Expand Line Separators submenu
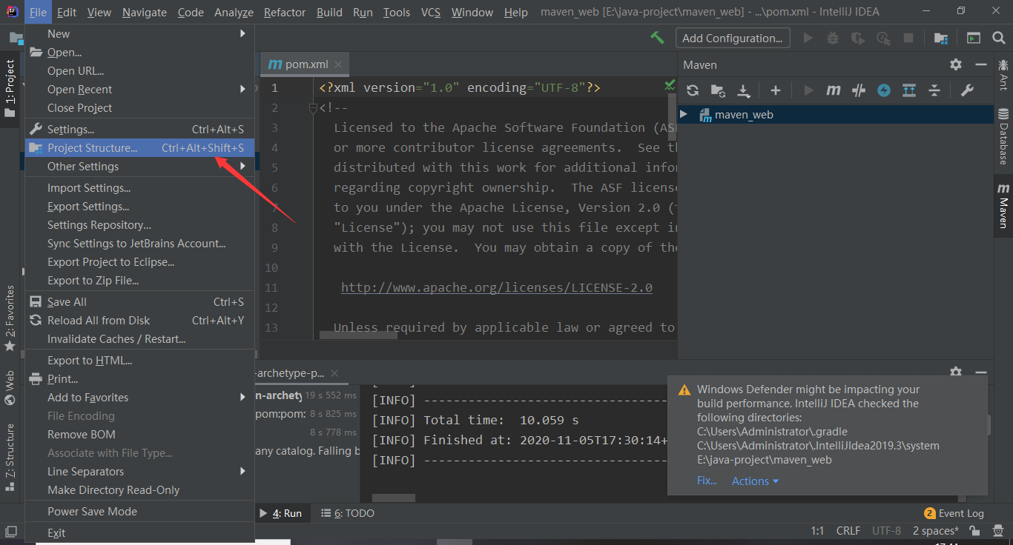 pyautogui.click(x=140, y=472)
